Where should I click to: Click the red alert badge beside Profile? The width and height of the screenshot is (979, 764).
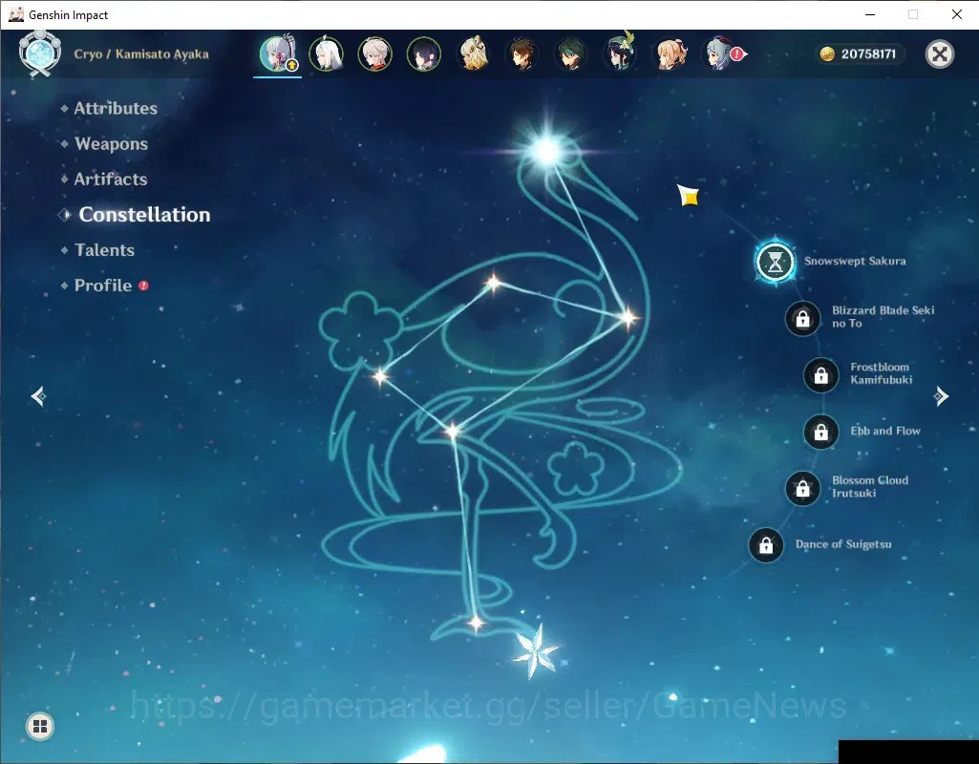click(x=143, y=286)
